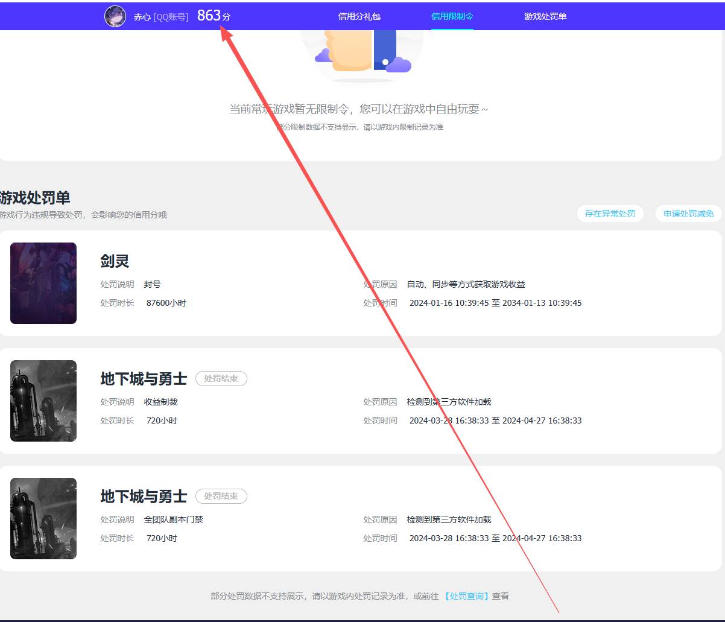Click the 863 credit score number

[209, 16]
